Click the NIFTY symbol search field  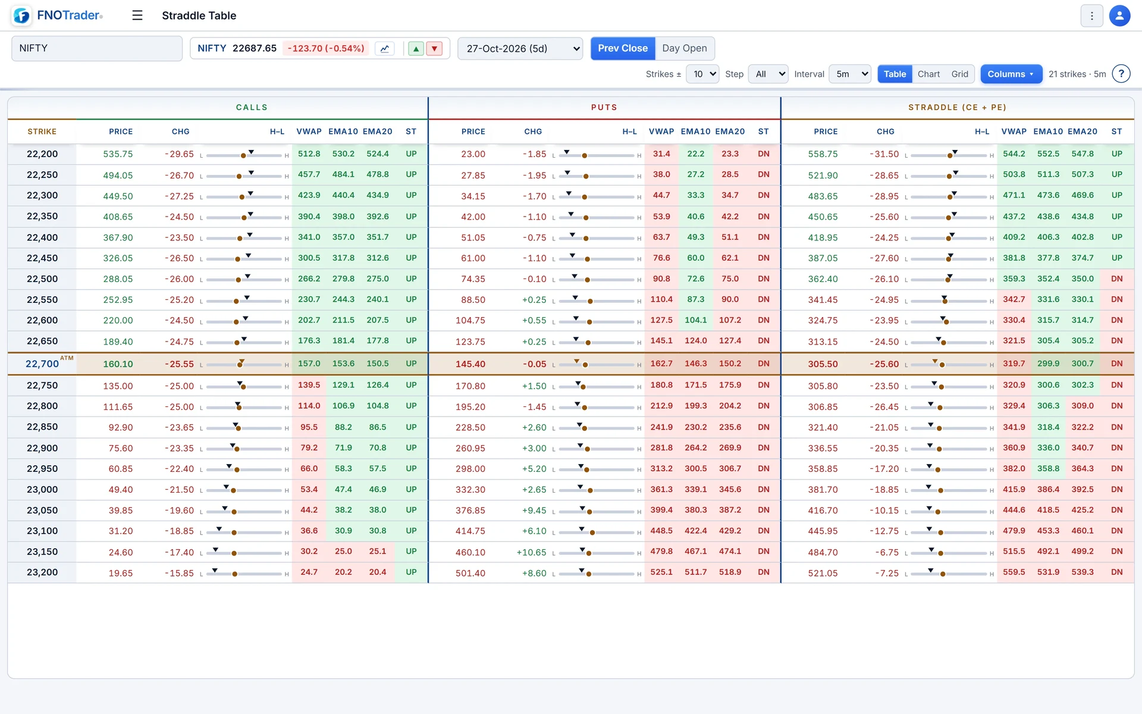click(97, 48)
